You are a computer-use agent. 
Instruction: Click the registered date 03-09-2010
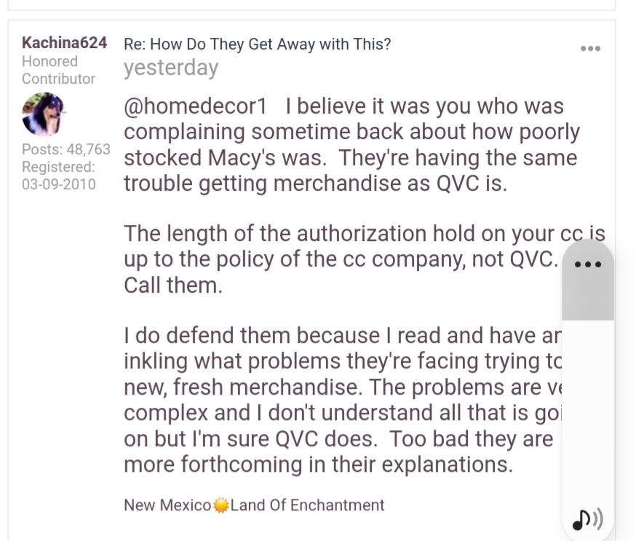pos(58,183)
